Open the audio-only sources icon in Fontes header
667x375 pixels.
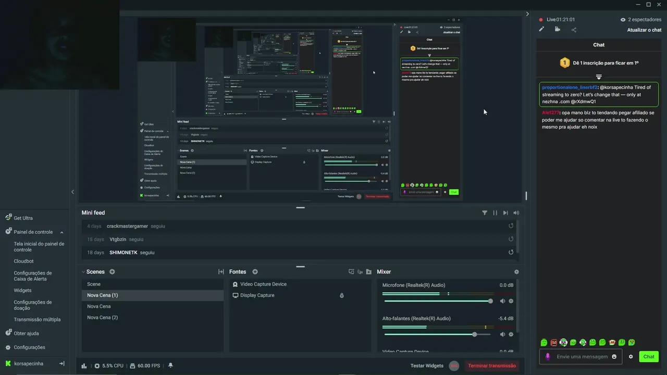(360, 272)
